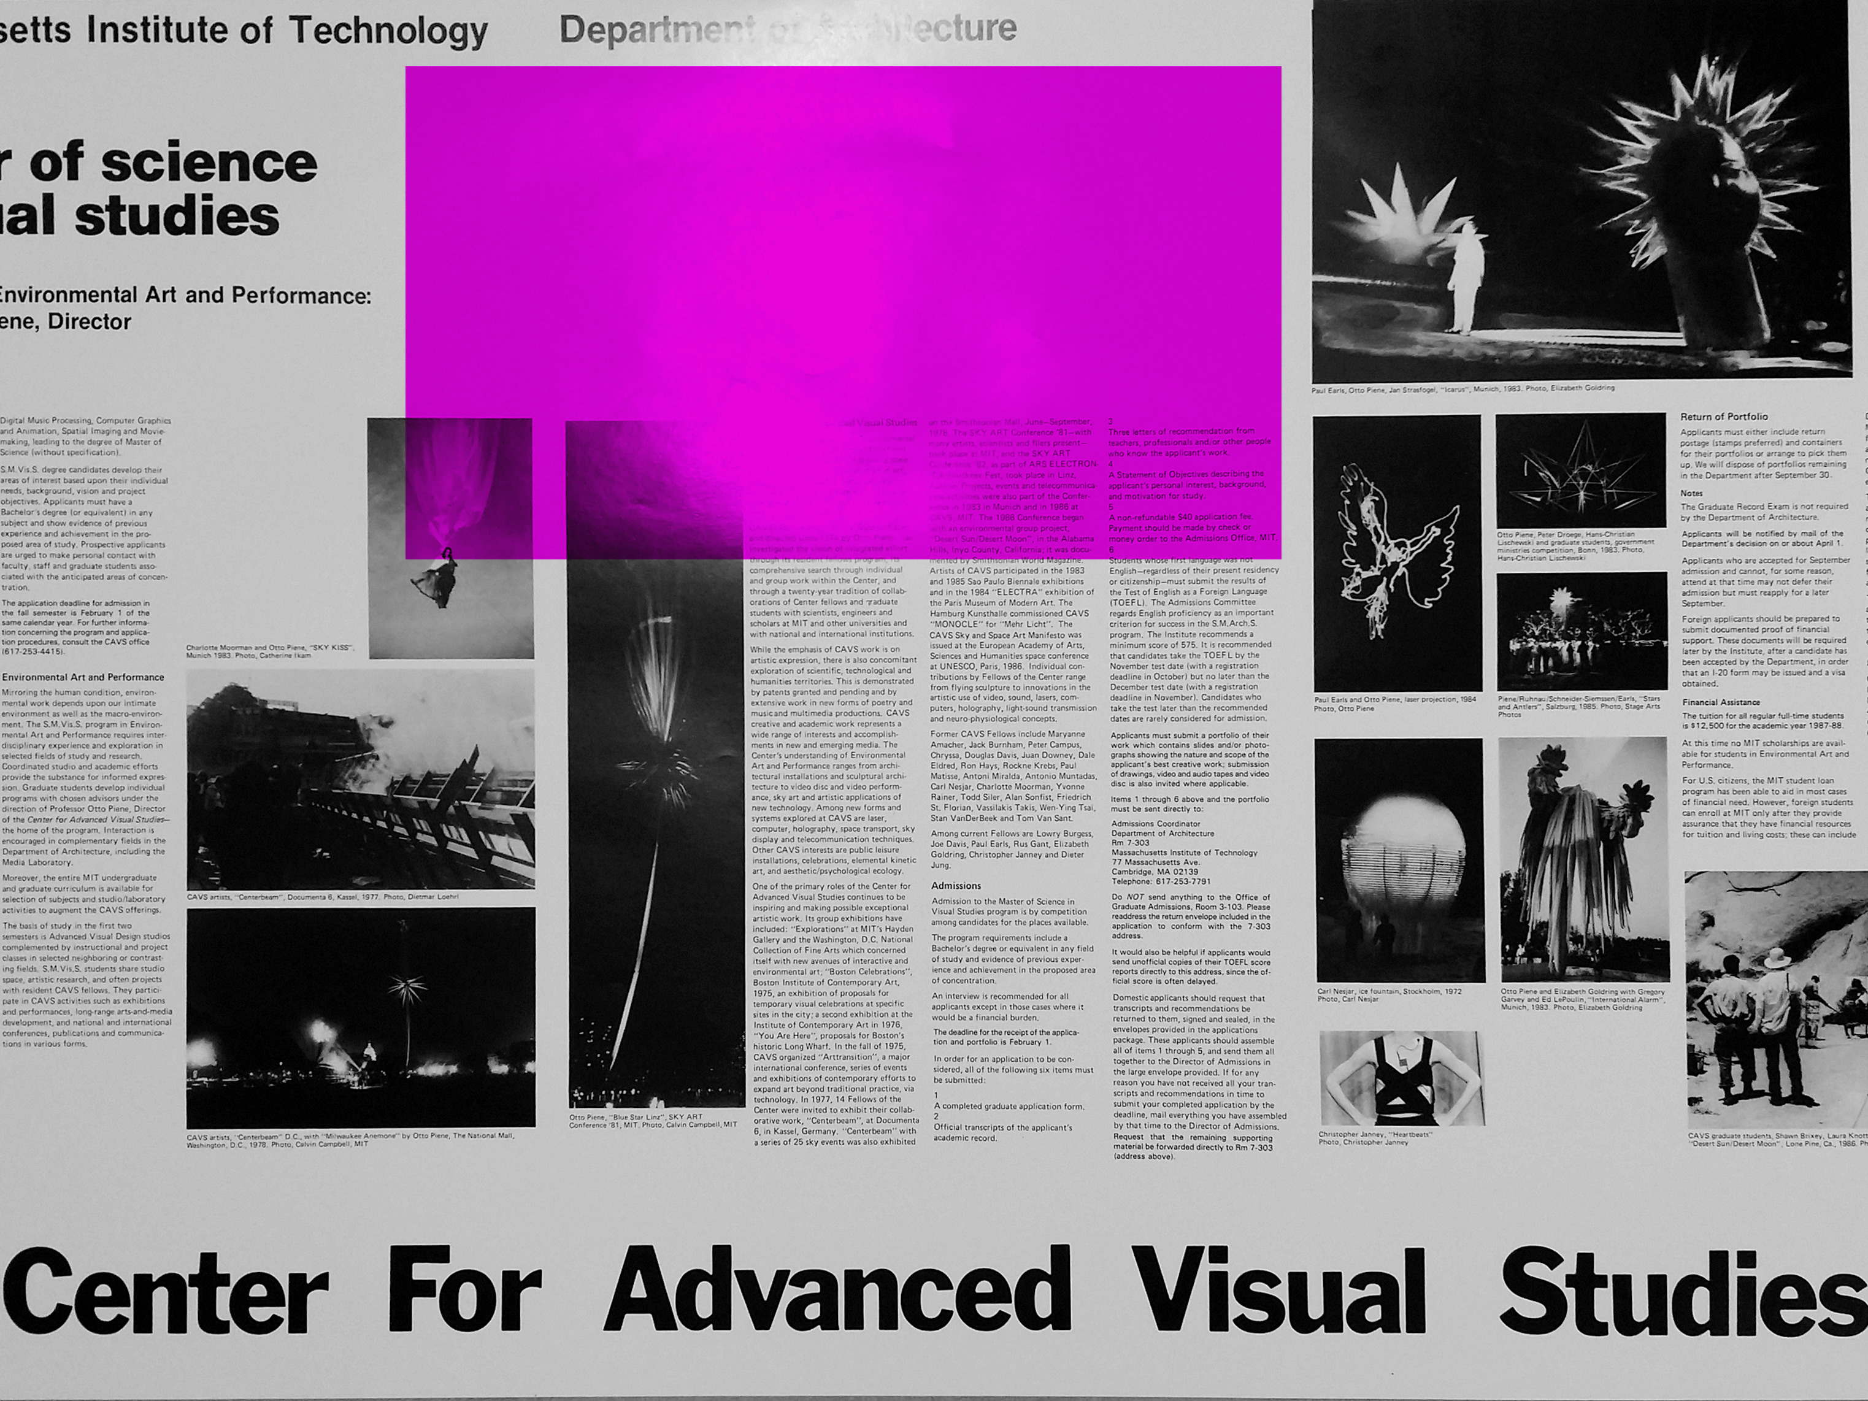
Task: Click the 'Among current Fellows are Lowry Burgess' paragraph
Action: point(1012,849)
